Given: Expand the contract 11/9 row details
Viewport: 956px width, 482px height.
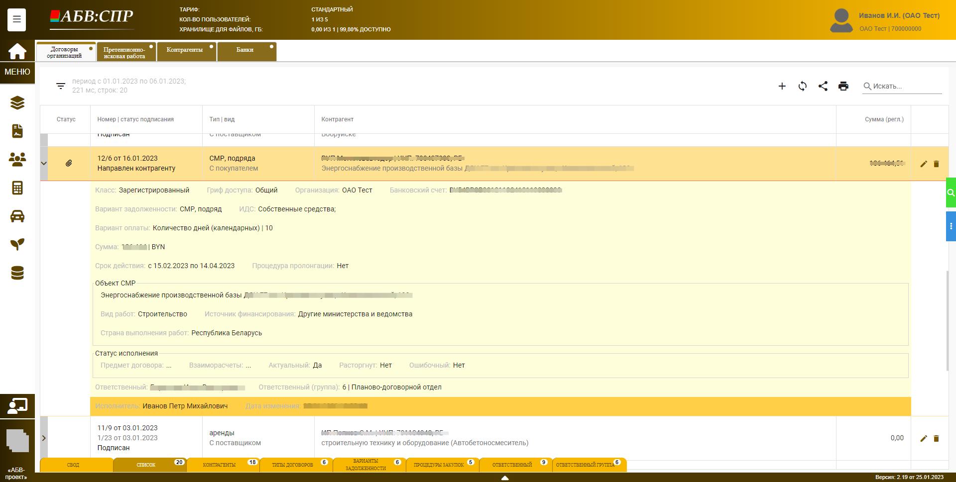Looking at the screenshot, I should pyautogui.click(x=43, y=438).
